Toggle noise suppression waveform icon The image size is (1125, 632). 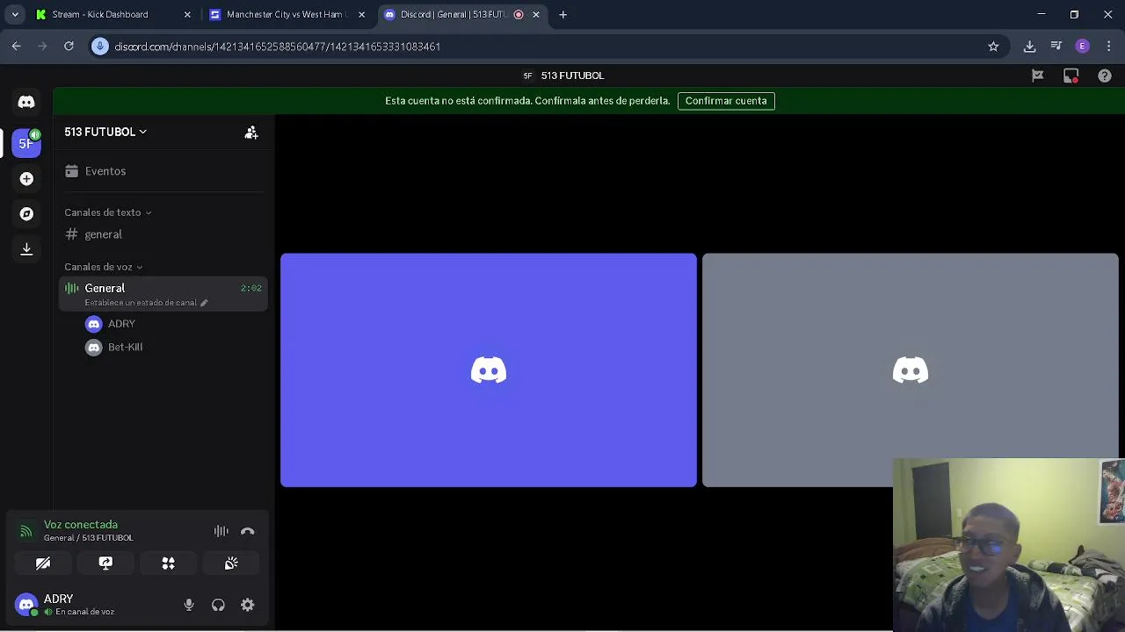221,531
